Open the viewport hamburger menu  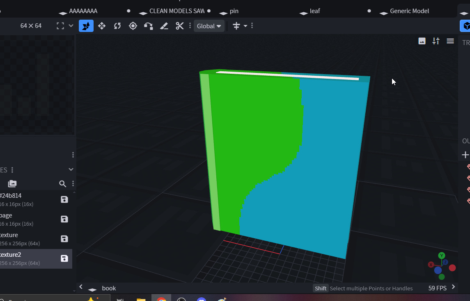pos(450,41)
